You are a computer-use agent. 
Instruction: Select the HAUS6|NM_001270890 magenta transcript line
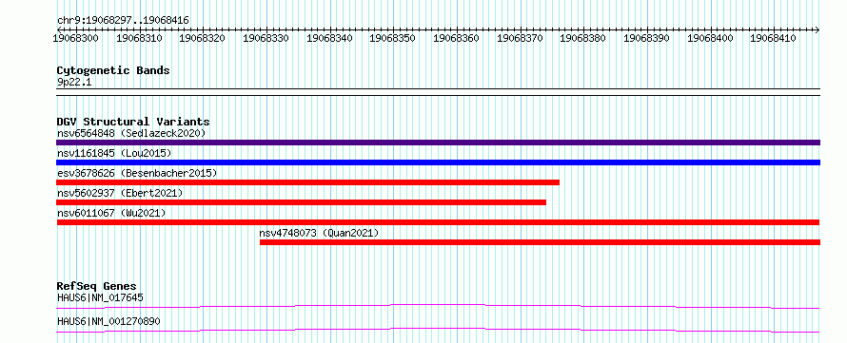438,330
